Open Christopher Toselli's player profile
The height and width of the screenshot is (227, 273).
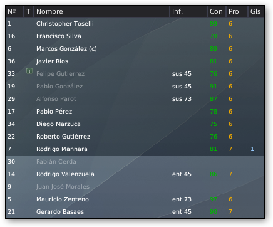[x=65, y=24]
